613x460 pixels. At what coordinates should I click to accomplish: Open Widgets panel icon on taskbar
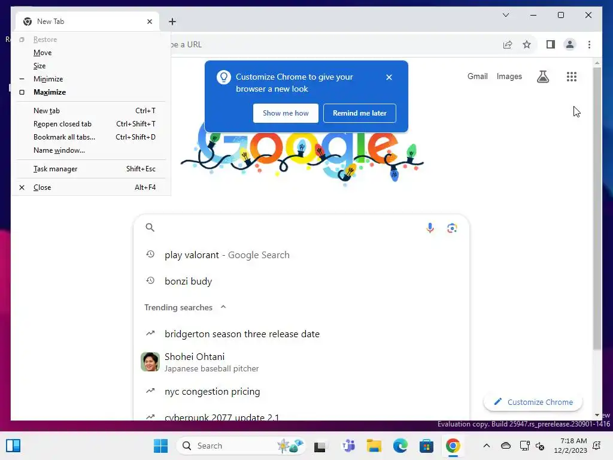pyautogui.click(x=13, y=446)
